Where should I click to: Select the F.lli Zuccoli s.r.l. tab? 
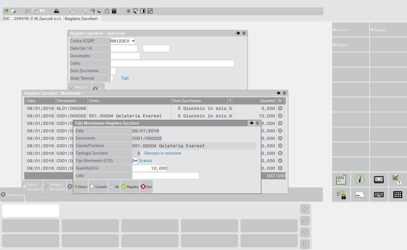pos(46,19)
